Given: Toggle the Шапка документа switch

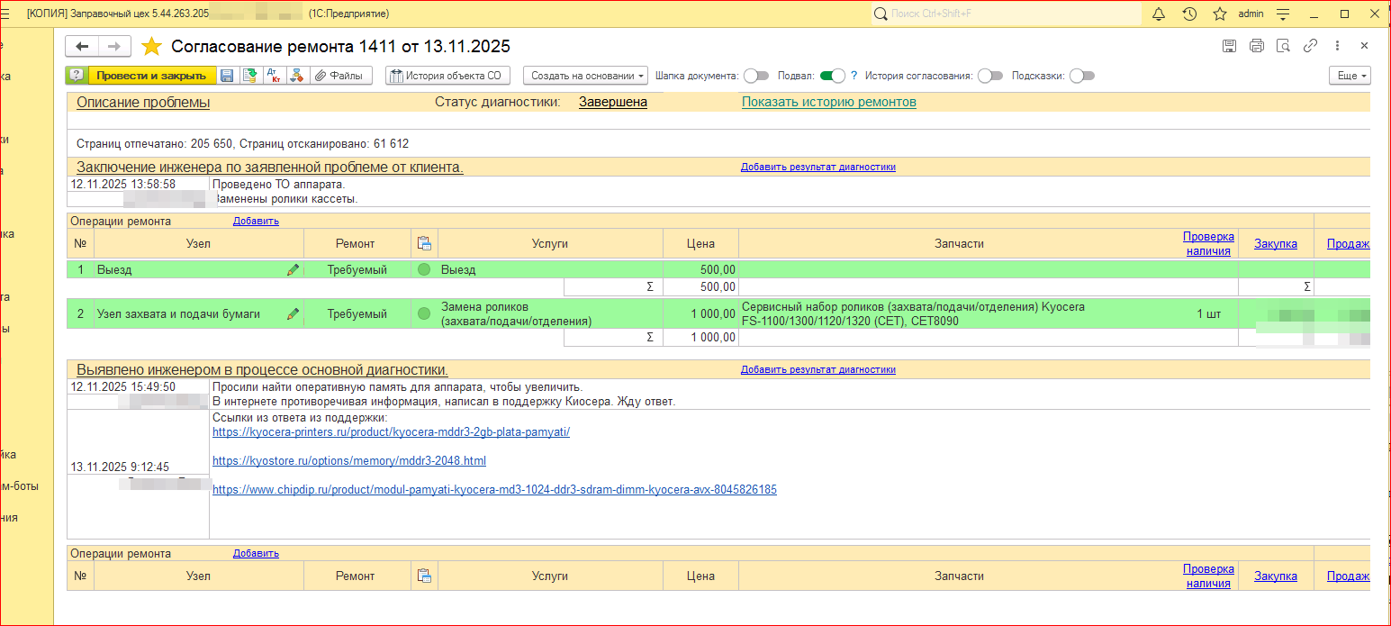Looking at the screenshot, I should [756, 76].
